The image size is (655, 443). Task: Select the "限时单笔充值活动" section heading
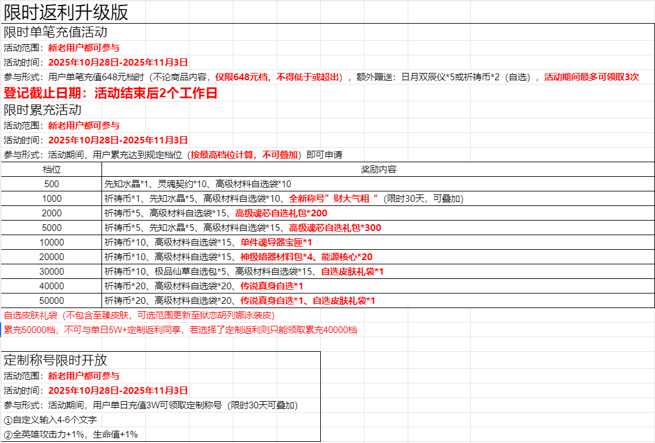(56, 32)
